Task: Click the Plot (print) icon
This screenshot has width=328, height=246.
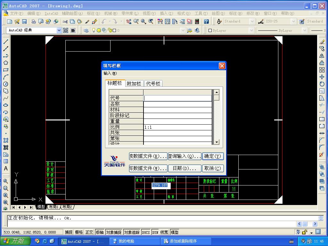Action: [33, 21]
